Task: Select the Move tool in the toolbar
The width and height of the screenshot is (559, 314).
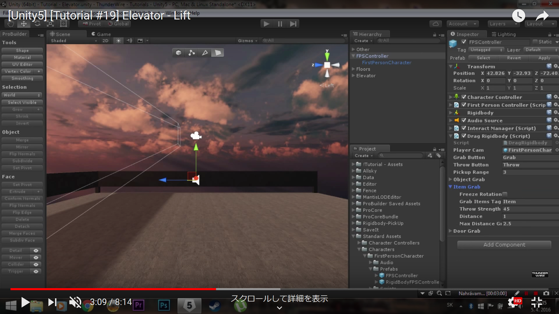Action: [24, 24]
